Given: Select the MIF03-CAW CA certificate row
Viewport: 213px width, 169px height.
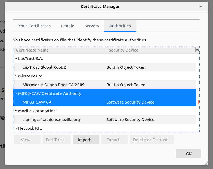Looking at the screenshot, I should click(x=37, y=102).
